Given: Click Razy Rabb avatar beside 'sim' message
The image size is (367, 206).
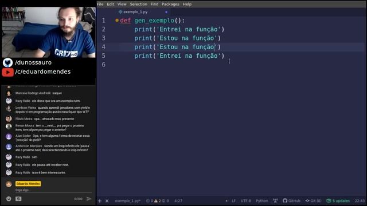Looking at the screenshot, I should pos(9,157).
